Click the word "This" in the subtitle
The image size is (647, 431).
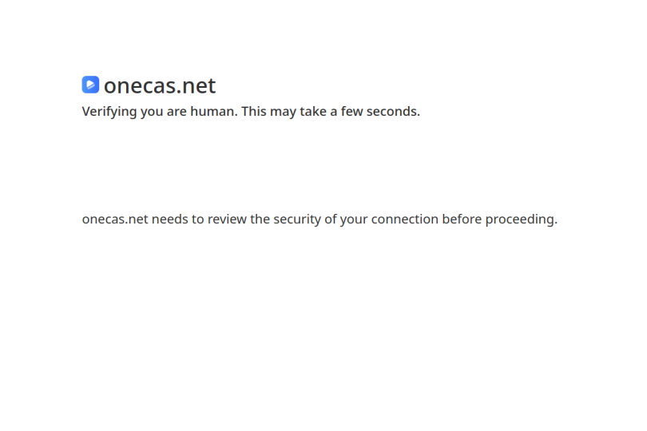coord(254,112)
